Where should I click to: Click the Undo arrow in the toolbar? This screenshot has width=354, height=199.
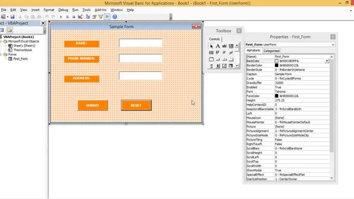(47, 17)
